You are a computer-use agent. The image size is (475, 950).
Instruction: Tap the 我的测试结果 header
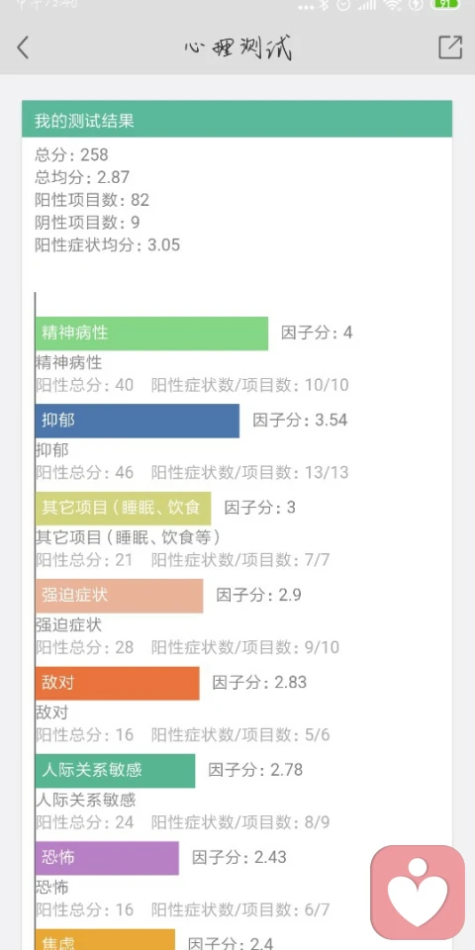[237, 120]
